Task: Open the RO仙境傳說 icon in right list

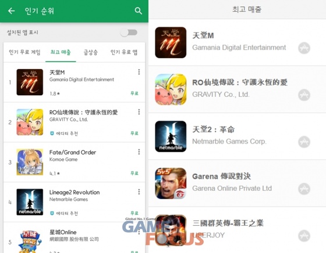Action: point(171,89)
